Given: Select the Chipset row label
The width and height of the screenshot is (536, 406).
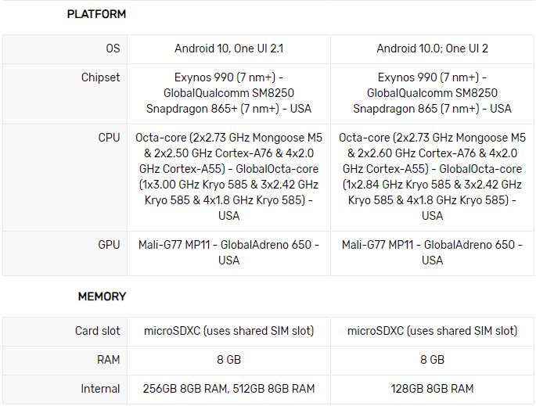Looking at the screenshot, I should pyautogui.click(x=101, y=77).
